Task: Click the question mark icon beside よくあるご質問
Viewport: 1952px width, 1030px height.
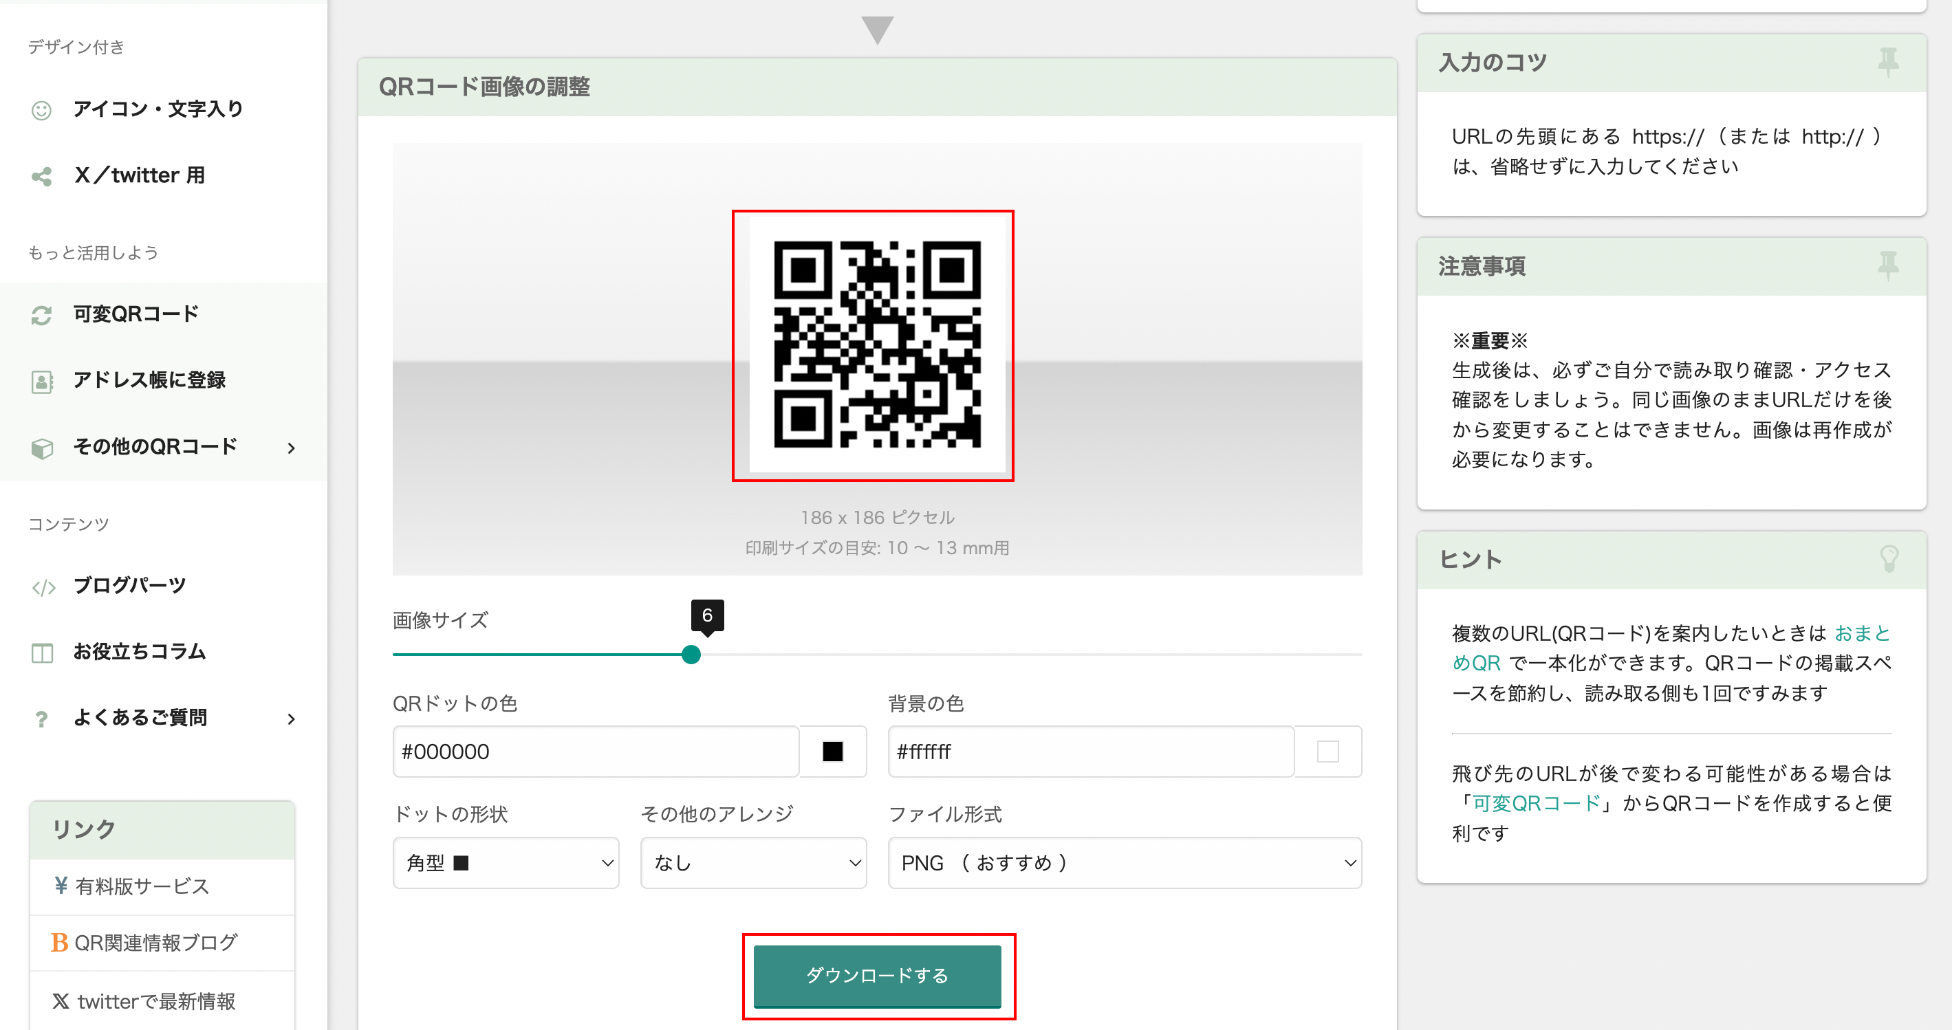Action: 41,719
